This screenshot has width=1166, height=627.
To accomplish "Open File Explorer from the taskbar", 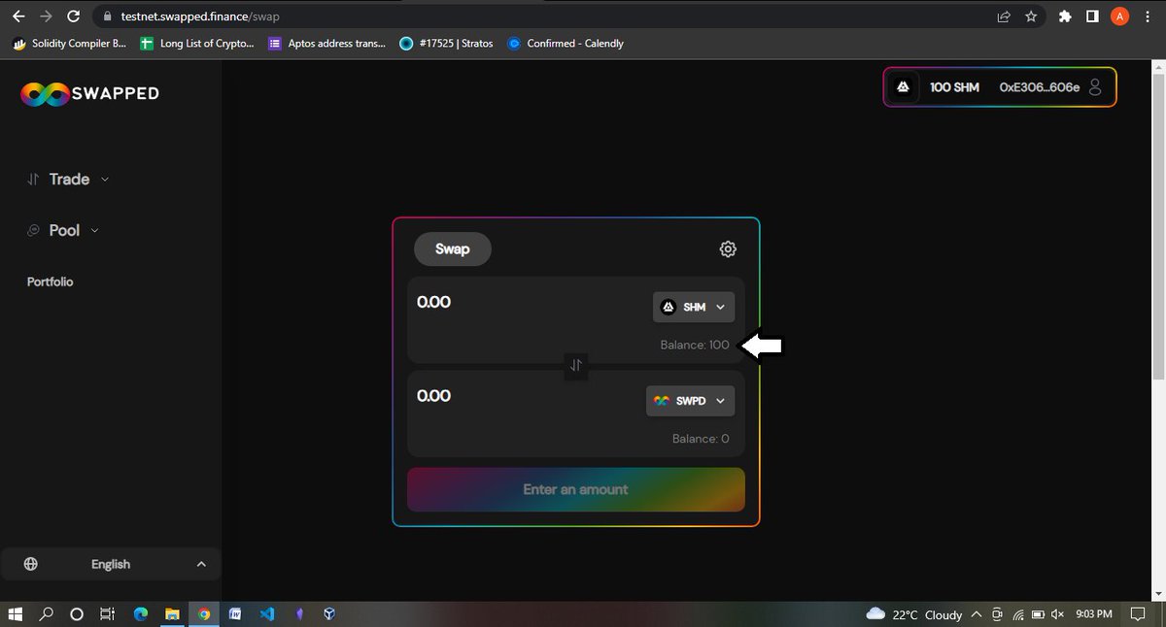I will (x=172, y=614).
